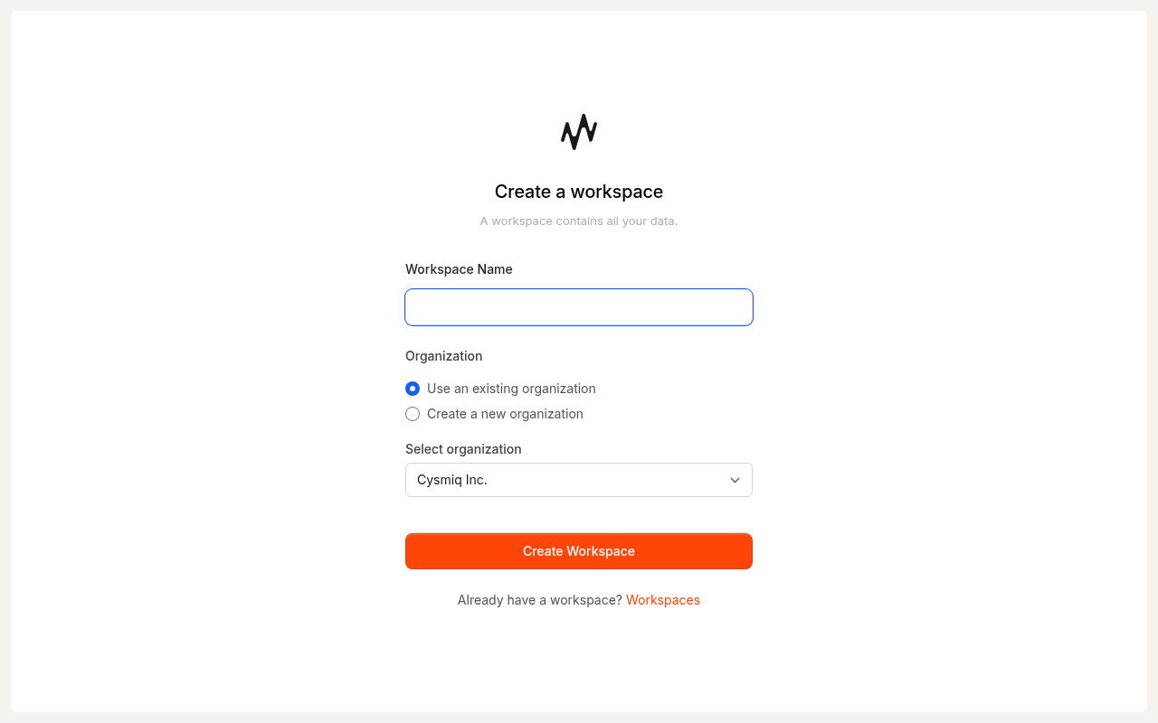Screen dimensions: 1158x723
Task: Click the waveform logo above the heading
Action: pyautogui.click(x=579, y=131)
